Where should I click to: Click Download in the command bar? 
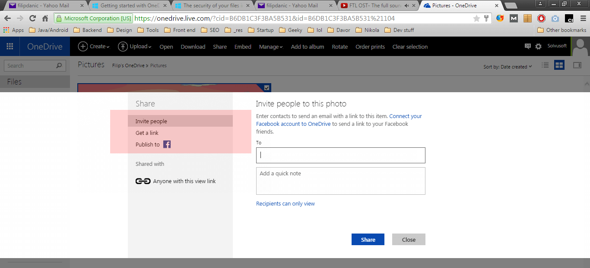193,47
